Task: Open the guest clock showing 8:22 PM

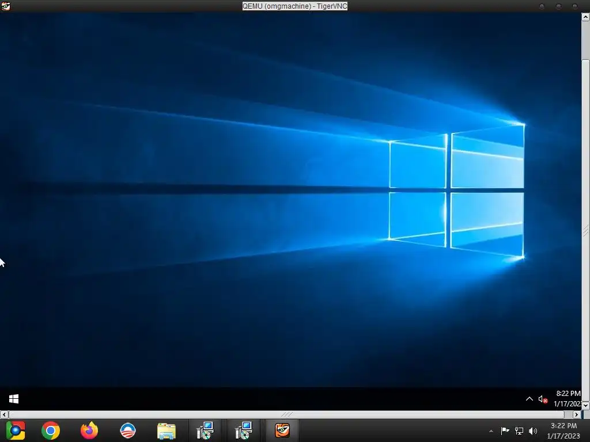Action: coord(568,398)
